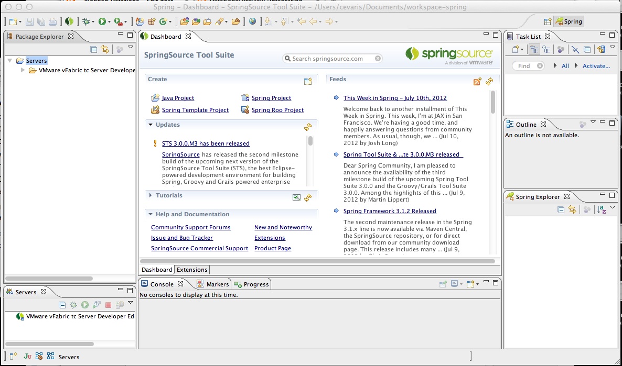This screenshot has width=622, height=366.
Task: Collapse the Help and Documentation section
Action: pos(151,214)
